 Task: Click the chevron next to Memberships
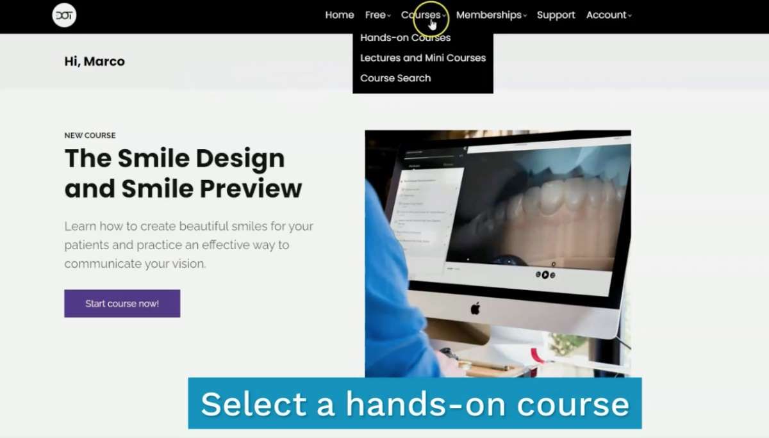pos(525,16)
